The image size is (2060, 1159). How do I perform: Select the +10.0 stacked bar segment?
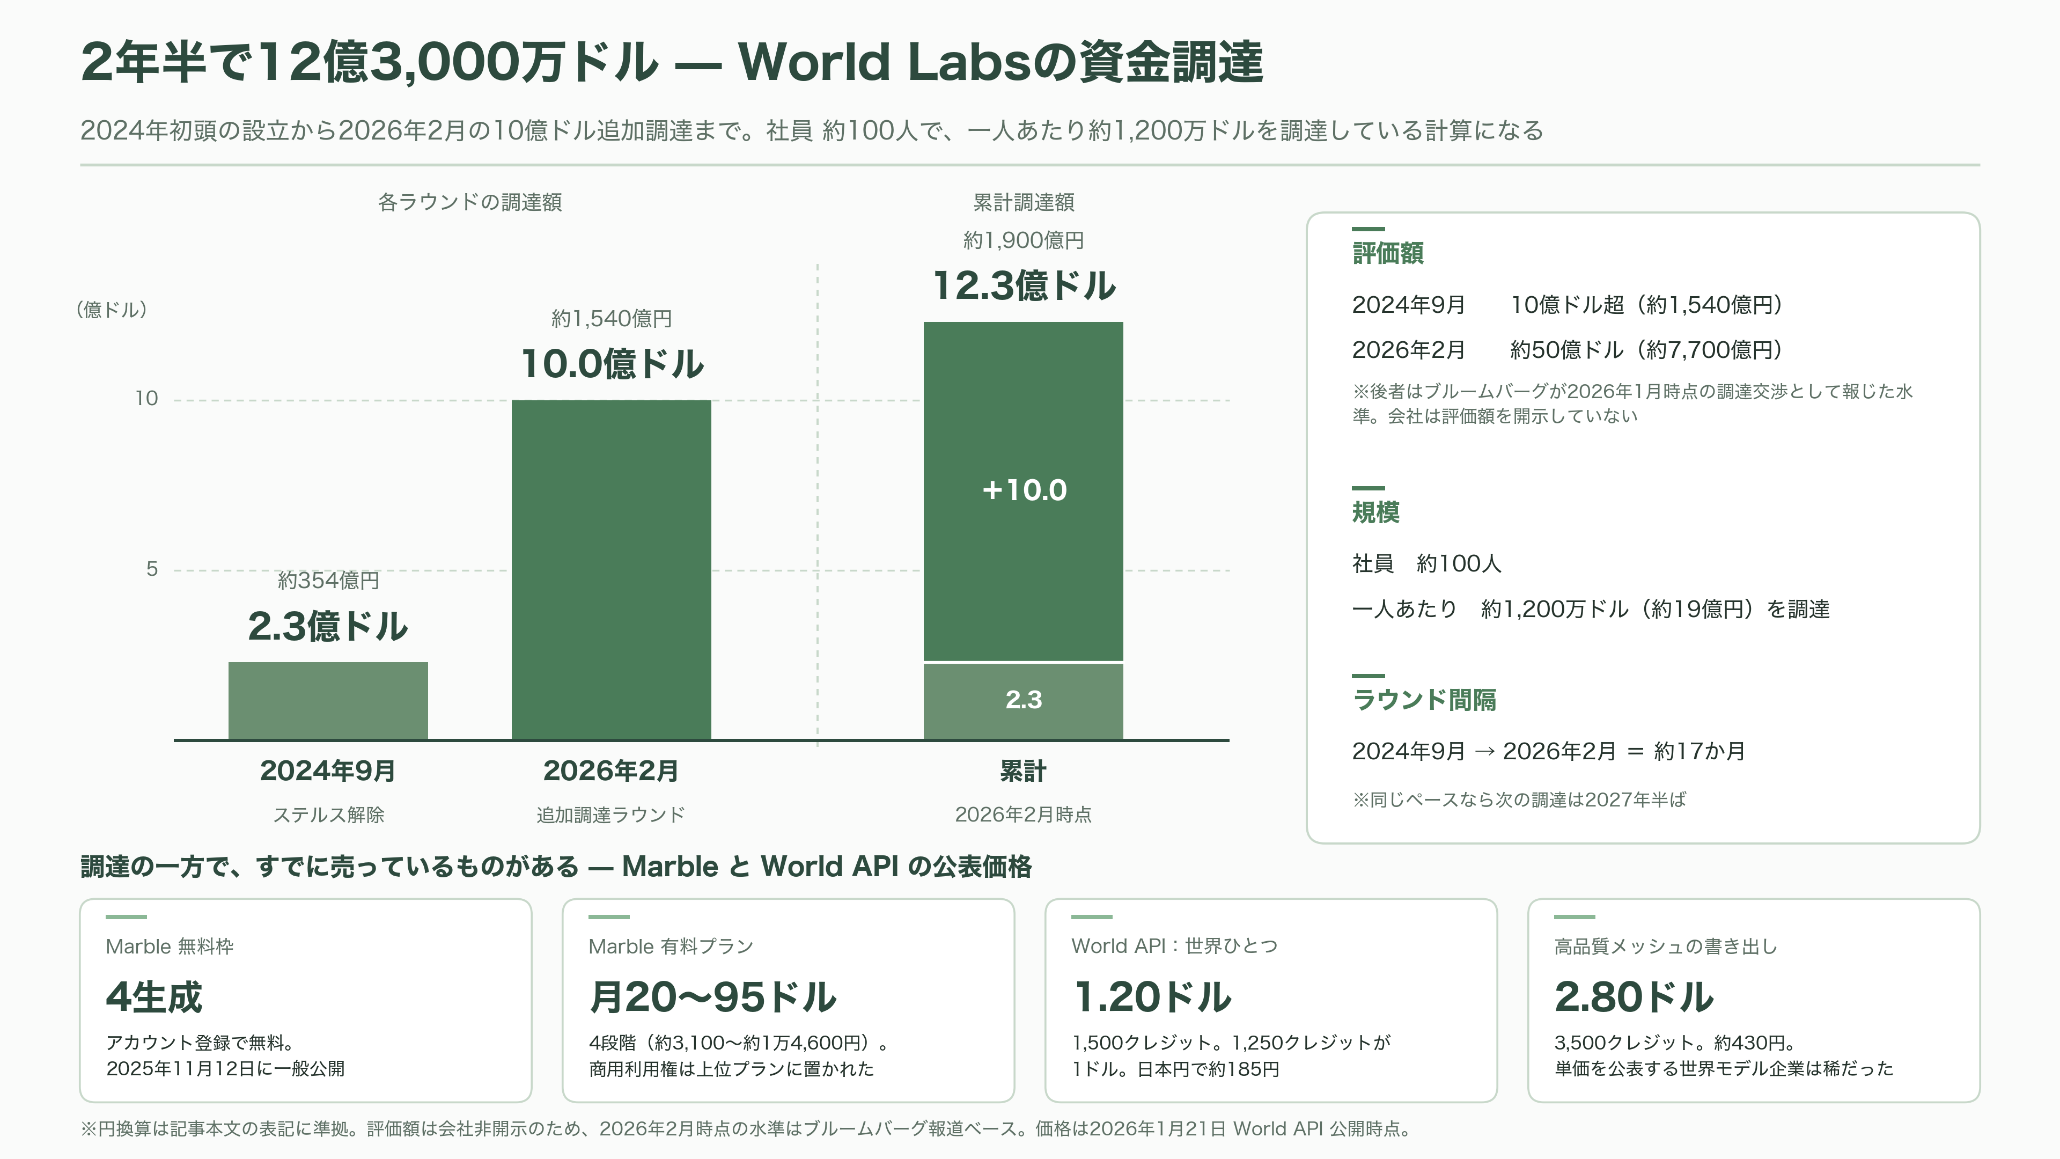[x=1024, y=491]
